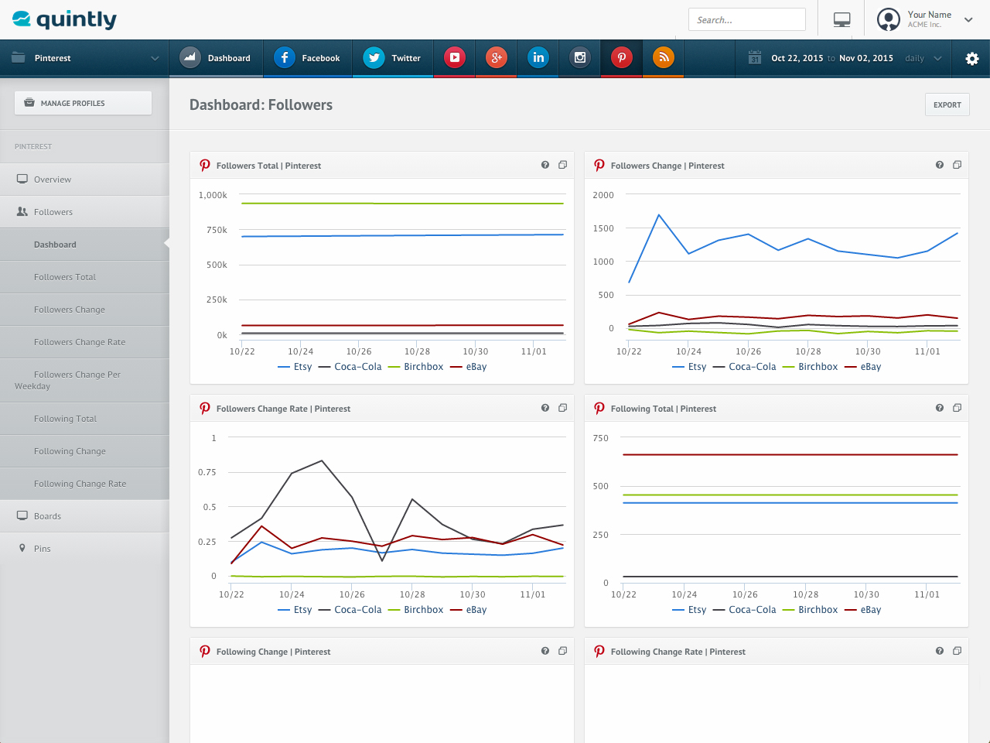Toggle Coca-Cola series in Followers Change Rate legend
Screen dimensions: 990x743
tap(350, 610)
